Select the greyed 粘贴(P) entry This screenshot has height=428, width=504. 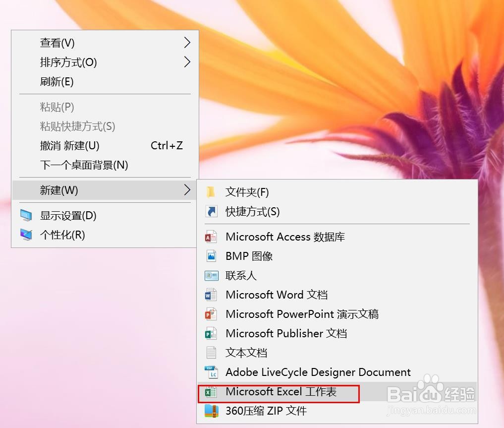click(105, 107)
